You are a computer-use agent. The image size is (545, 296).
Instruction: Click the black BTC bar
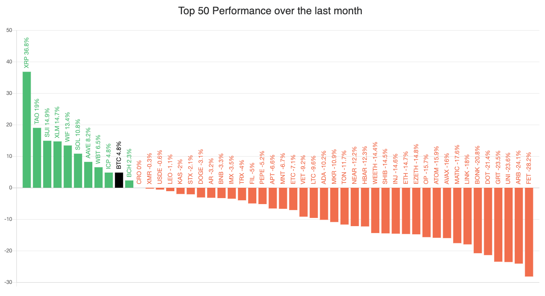coord(119,180)
